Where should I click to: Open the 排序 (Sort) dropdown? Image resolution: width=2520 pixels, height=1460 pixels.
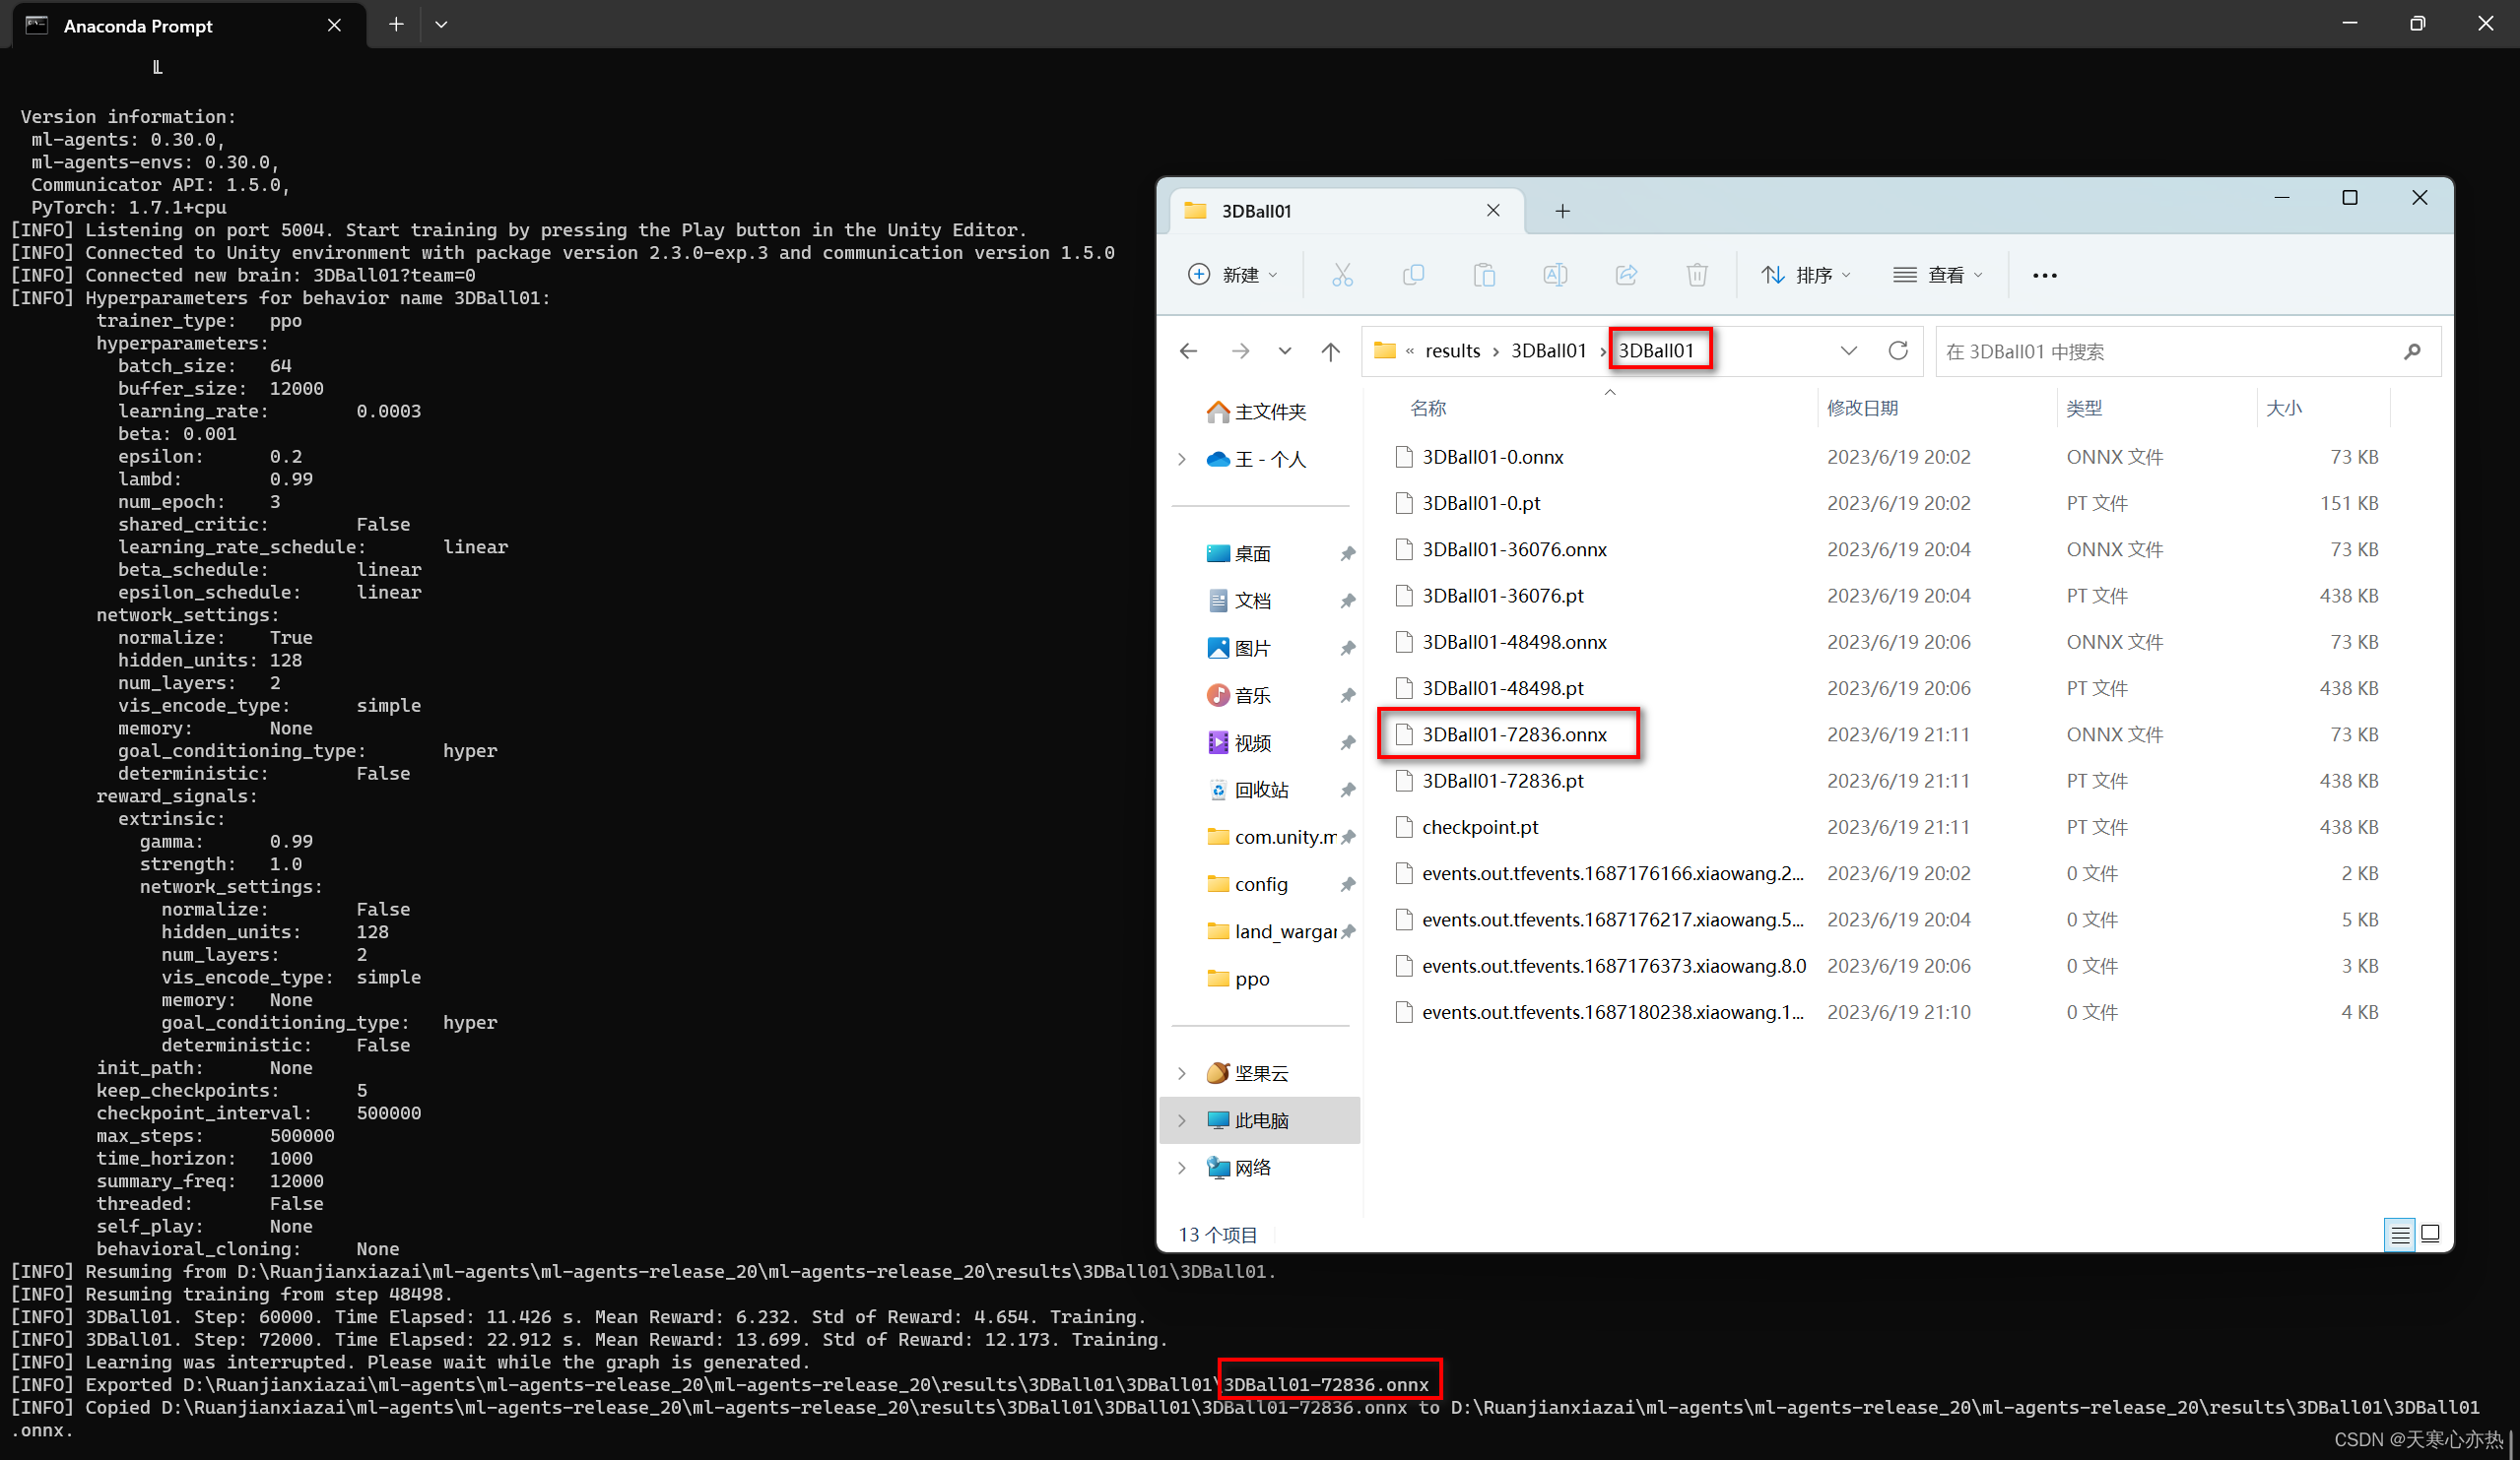pyautogui.click(x=1806, y=275)
